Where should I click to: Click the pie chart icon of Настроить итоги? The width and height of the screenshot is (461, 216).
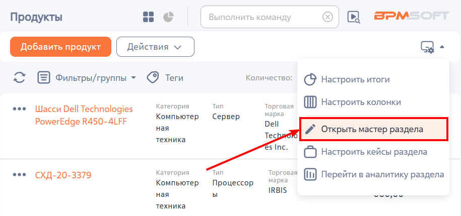[x=310, y=79]
